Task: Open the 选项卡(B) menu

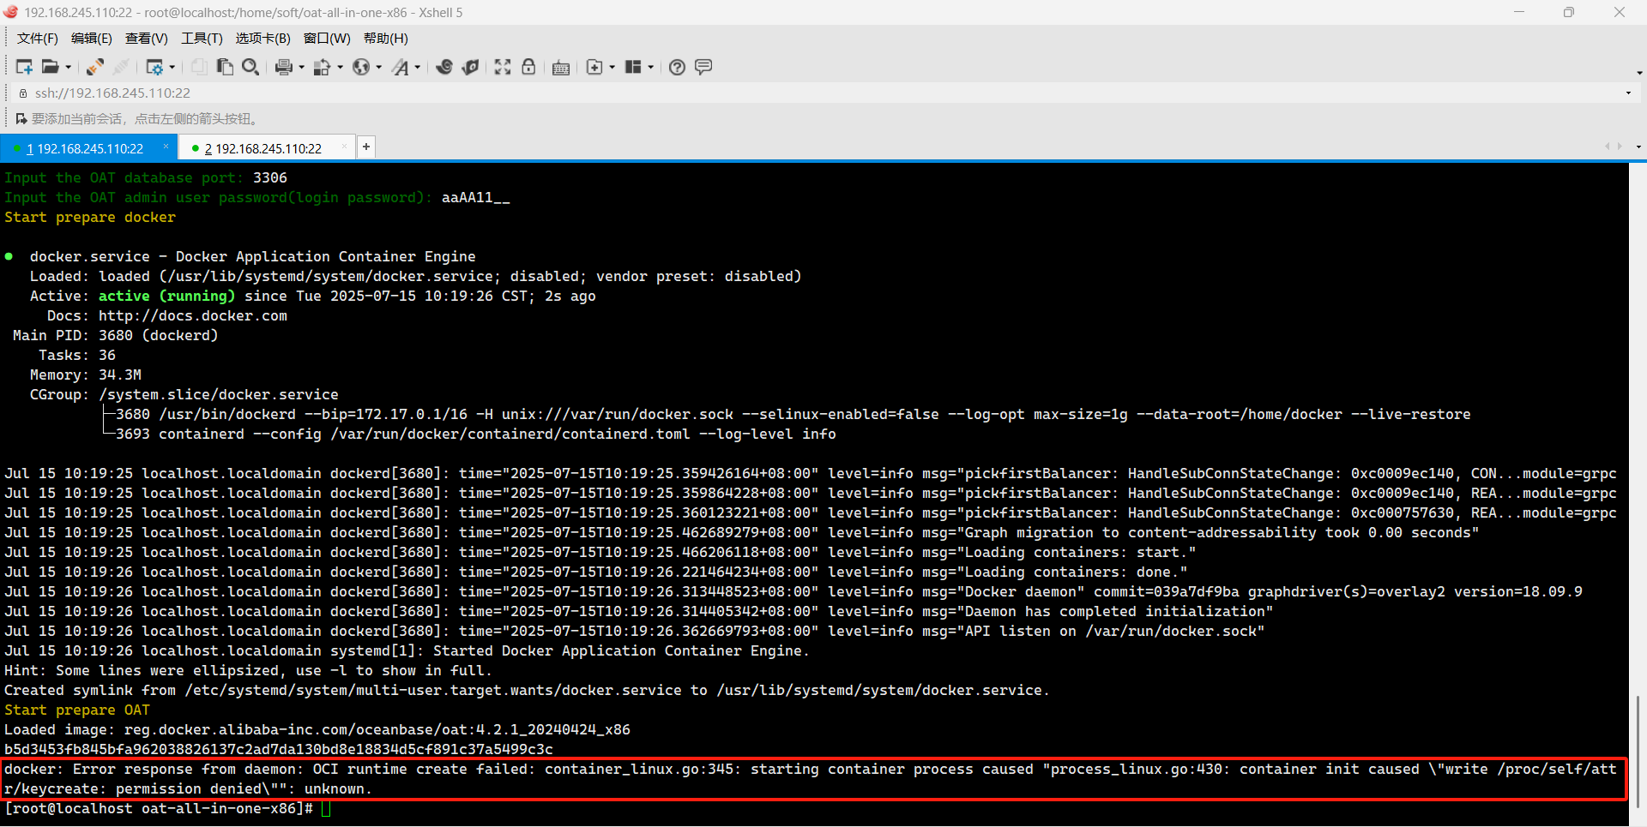Action: 263,39
